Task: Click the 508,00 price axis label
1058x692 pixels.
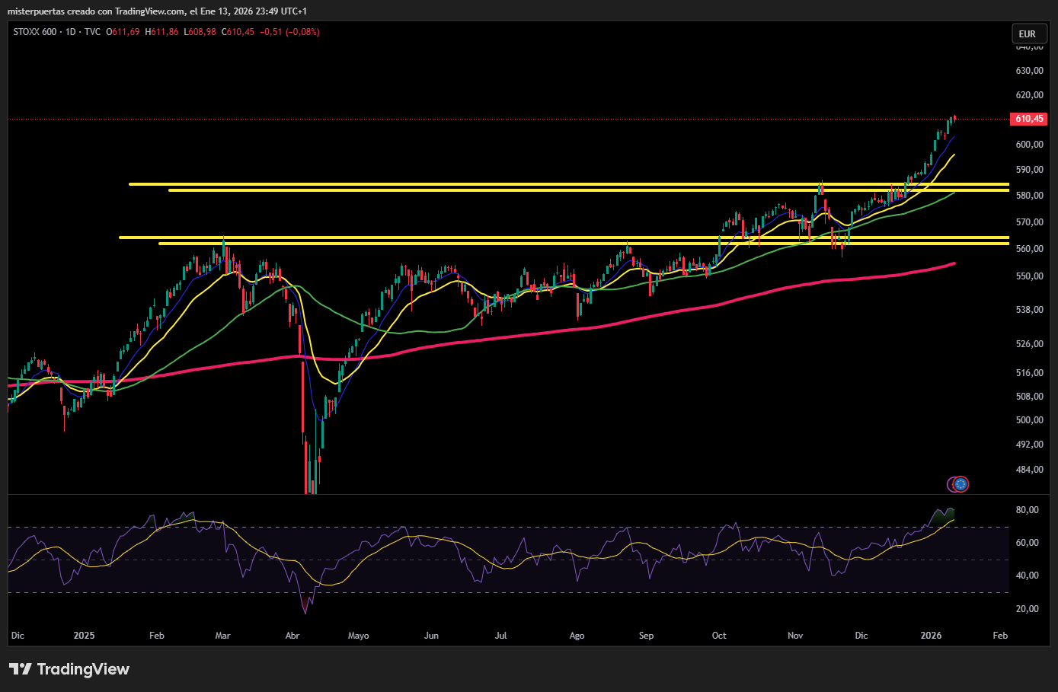Action: click(1029, 397)
